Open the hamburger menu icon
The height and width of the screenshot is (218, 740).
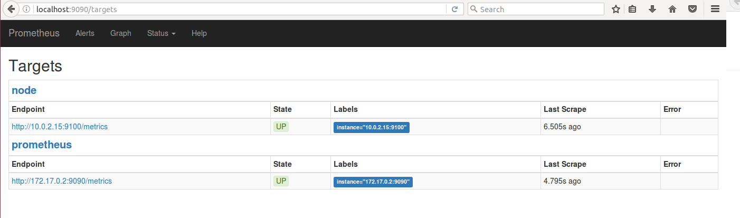point(715,9)
